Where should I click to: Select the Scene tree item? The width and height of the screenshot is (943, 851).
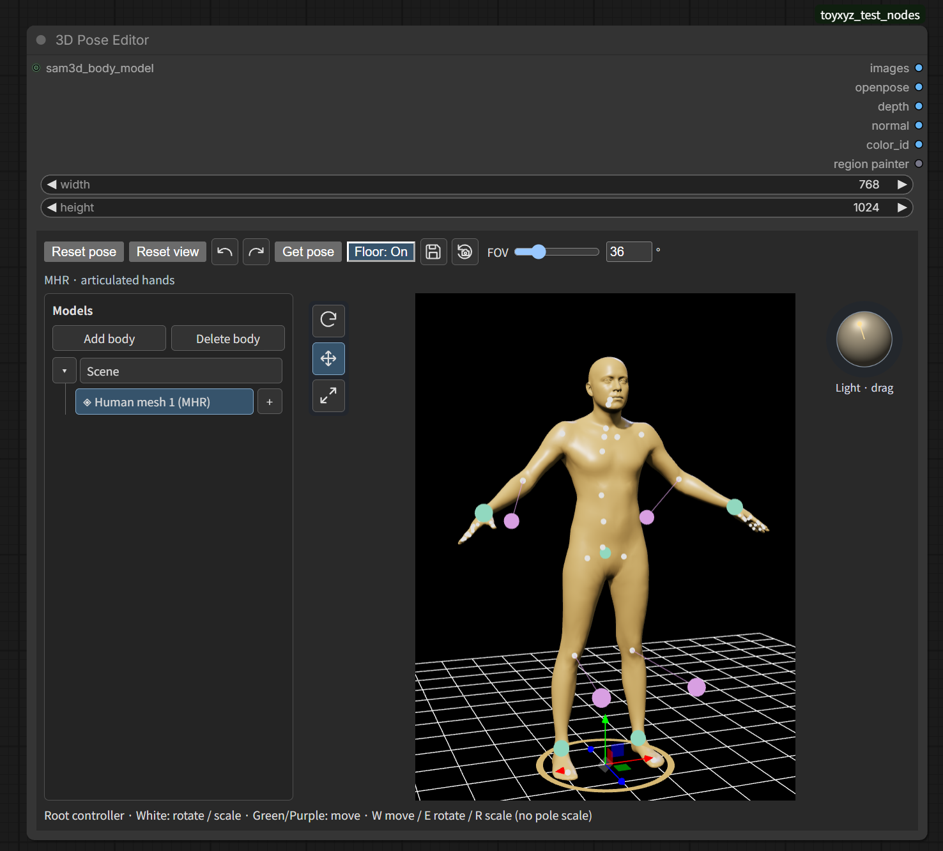tap(181, 371)
